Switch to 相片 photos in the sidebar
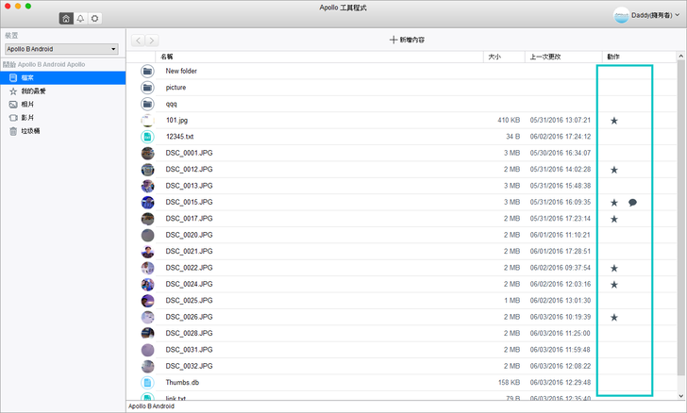 (28, 105)
